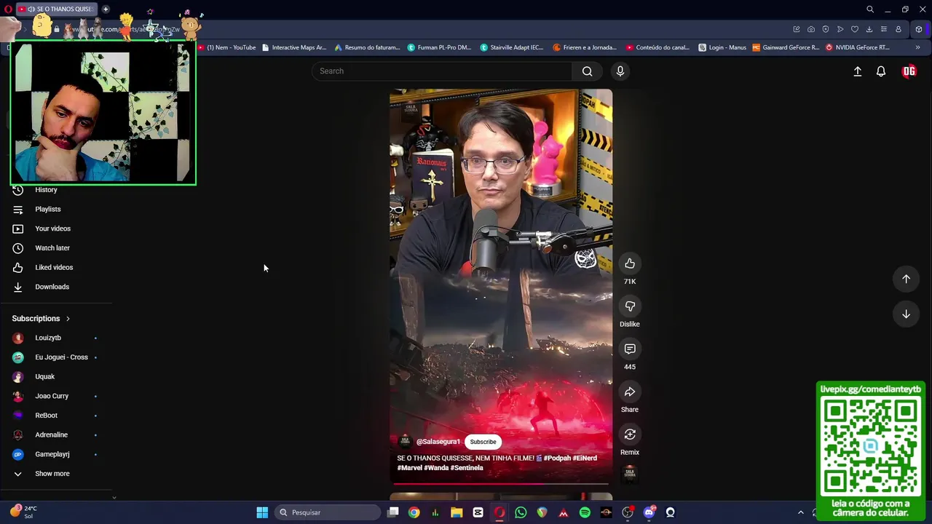Click the search magnifier button
Image resolution: width=932 pixels, height=524 pixels.
587,71
